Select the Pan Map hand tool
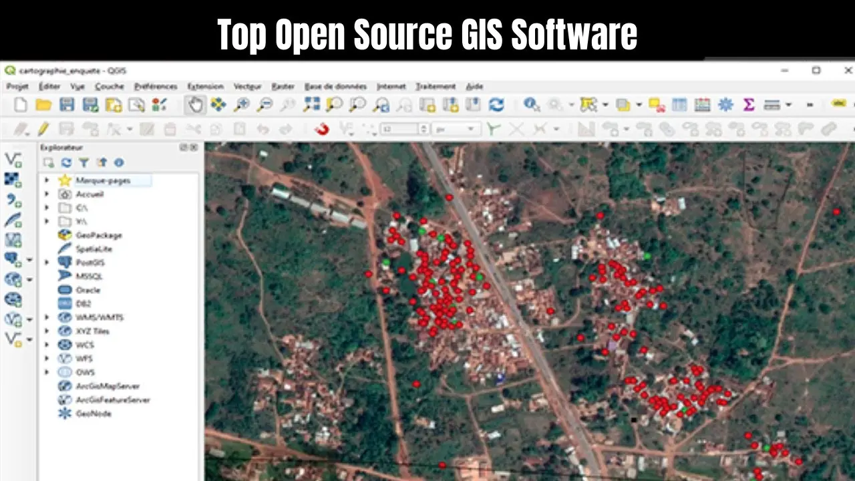The height and width of the screenshot is (481, 855). click(x=195, y=104)
